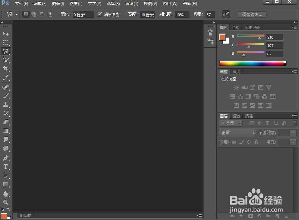Open the tool preset picker arrow
The height and width of the screenshot is (220, 299).
[x=16, y=15]
